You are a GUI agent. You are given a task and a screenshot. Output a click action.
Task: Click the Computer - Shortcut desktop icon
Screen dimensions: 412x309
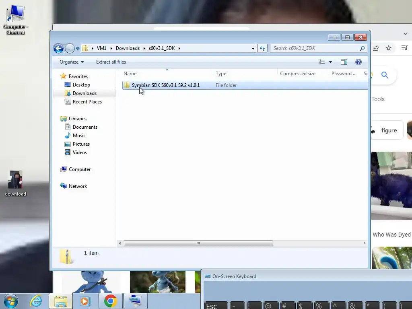(16, 20)
